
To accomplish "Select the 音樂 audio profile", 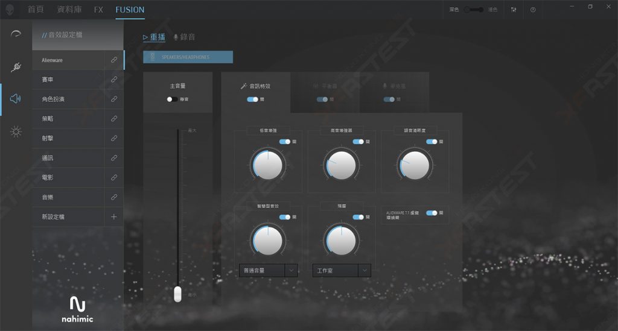I will coord(68,197).
